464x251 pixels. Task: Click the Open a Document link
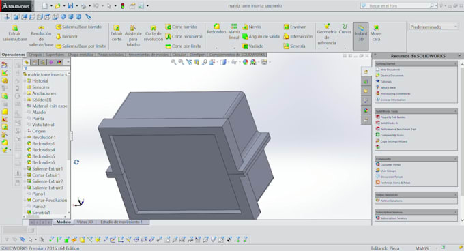(x=392, y=76)
